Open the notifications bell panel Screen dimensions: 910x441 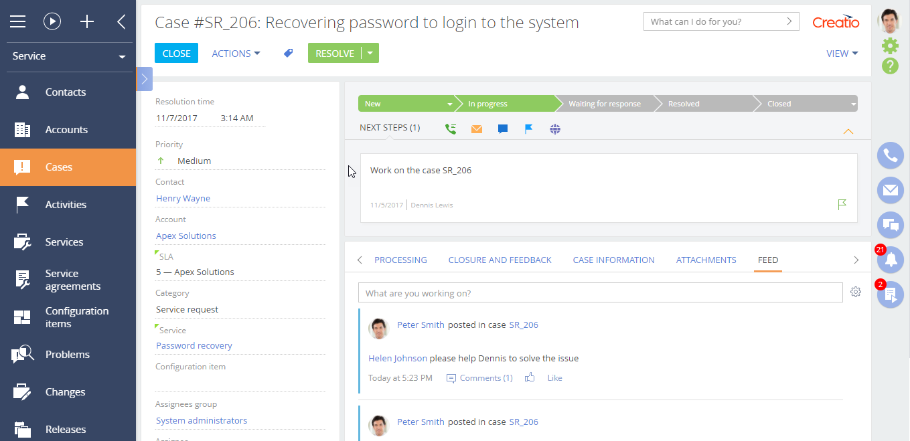point(890,260)
